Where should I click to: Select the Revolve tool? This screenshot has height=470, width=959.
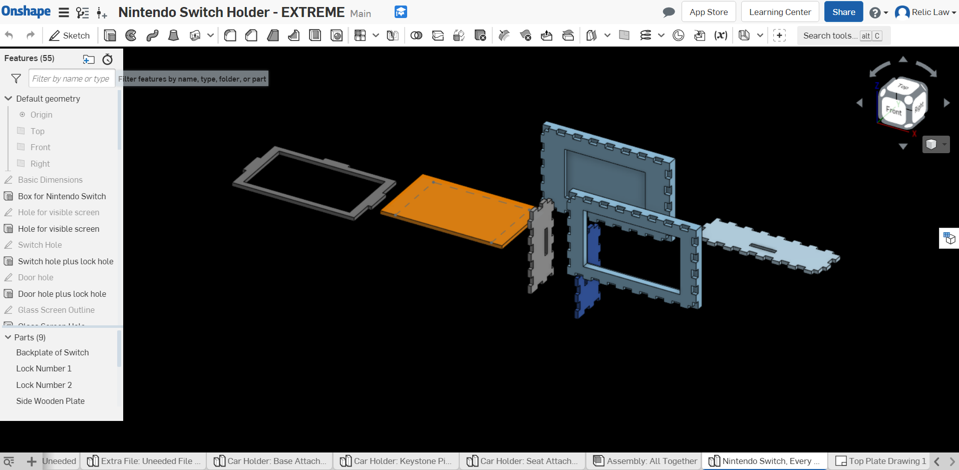(131, 36)
